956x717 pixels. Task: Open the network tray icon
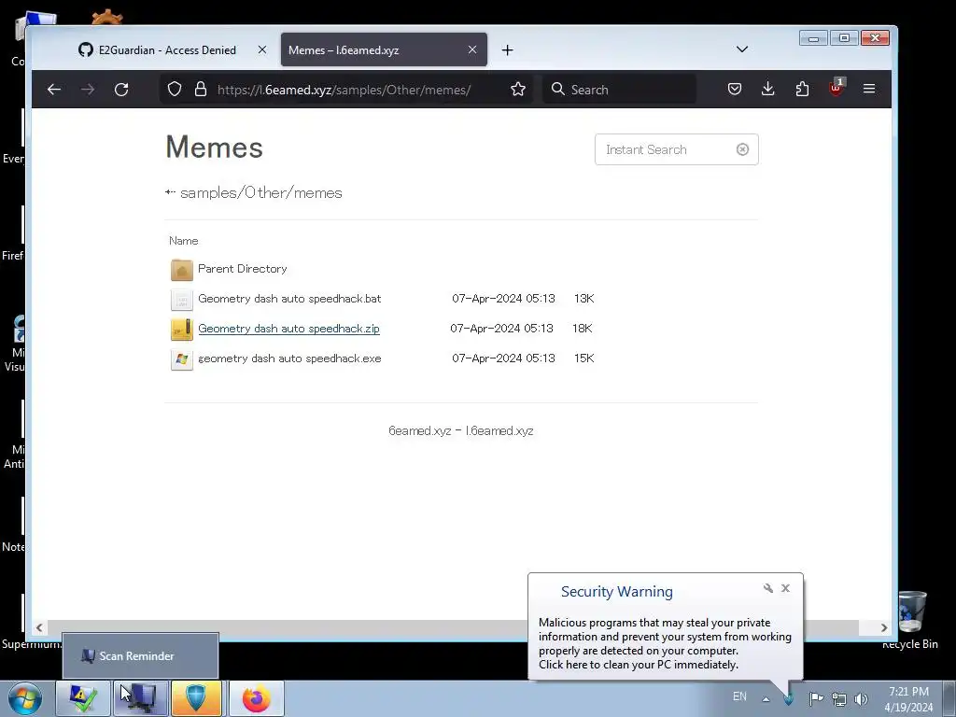point(839,699)
